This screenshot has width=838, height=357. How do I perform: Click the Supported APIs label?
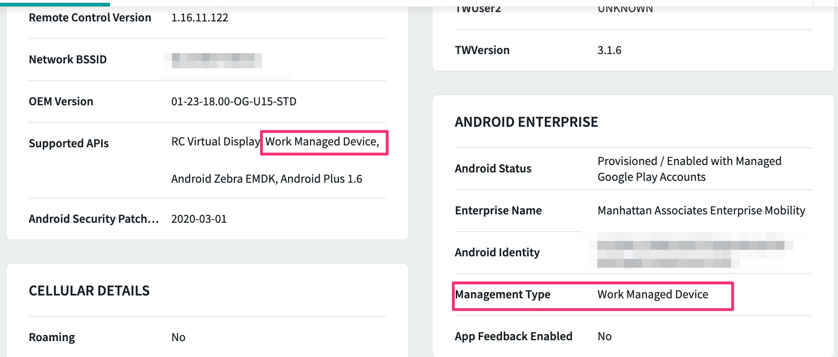69,144
